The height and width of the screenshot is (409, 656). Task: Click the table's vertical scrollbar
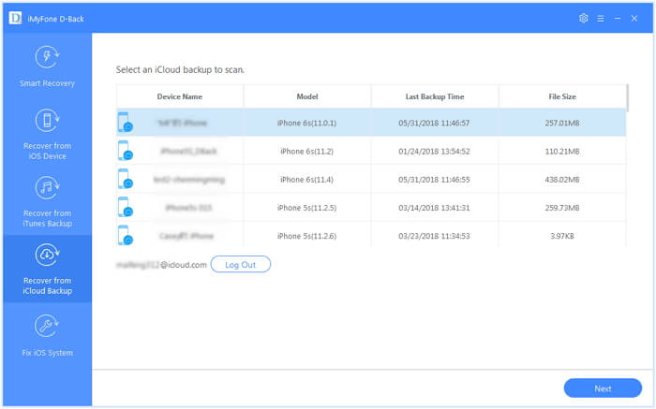point(627,97)
